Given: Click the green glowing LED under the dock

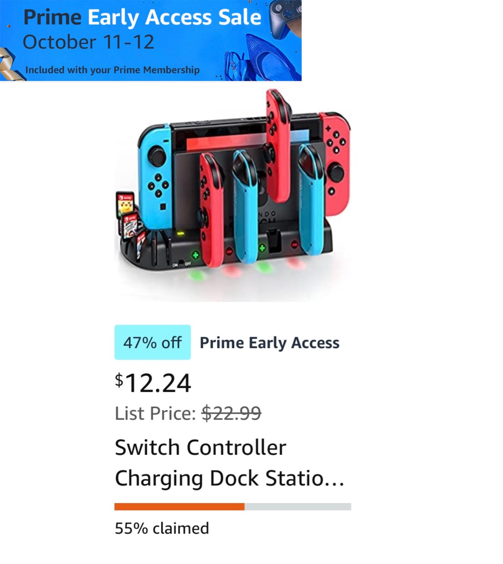Looking at the screenshot, I should click(196, 276).
